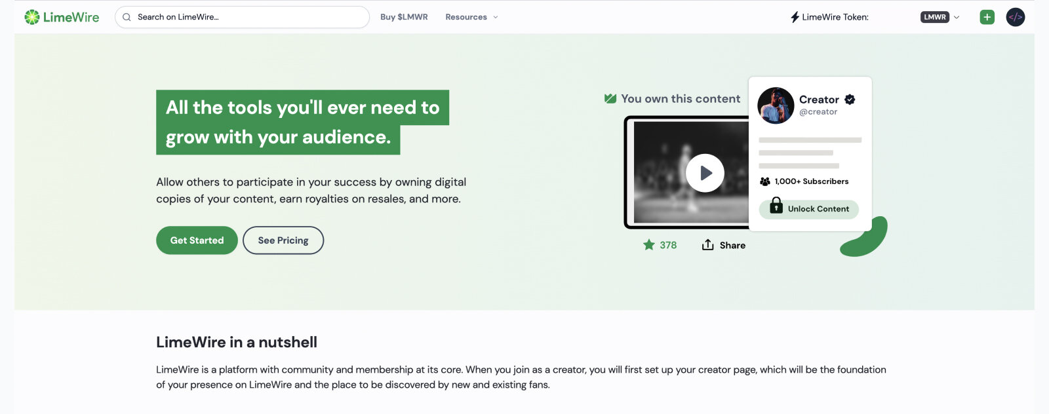1049x414 pixels.
Task: Click the Share upload icon
Action: pos(708,245)
